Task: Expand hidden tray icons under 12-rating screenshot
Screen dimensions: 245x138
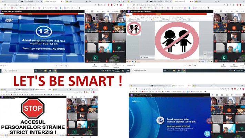Action: (101, 71)
